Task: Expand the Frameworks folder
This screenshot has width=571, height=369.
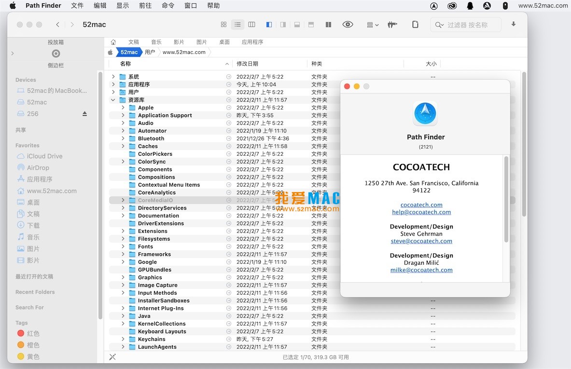Action: [123, 254]
